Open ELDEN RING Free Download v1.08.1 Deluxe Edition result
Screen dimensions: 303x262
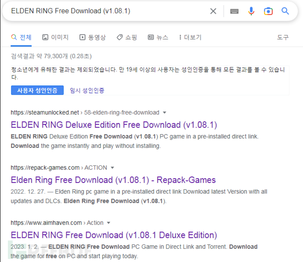(114, 235)
